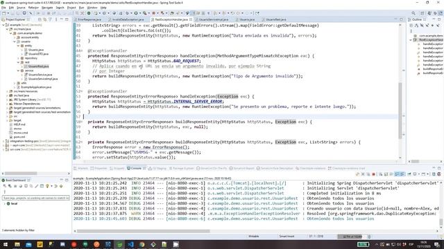Collapse the RestExceptionHandler node in the Outline
This screenshot has height=249, width=444.
click(411, 40)
